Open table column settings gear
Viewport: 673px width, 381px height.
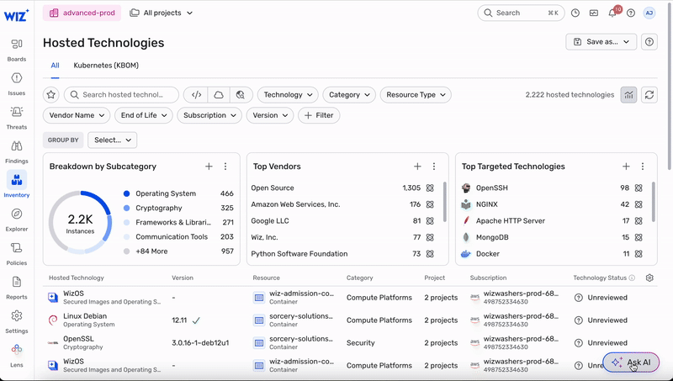[x=649, y=278]
